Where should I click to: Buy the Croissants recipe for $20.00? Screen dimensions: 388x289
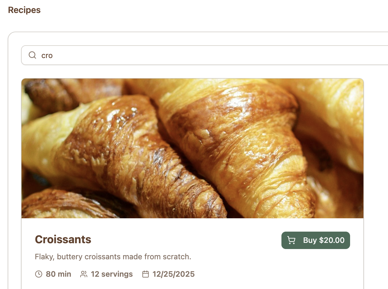tap(316, 240)
